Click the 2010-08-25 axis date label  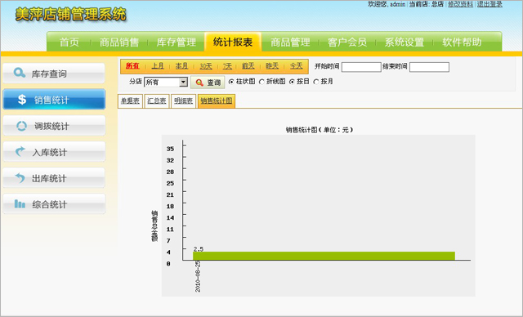coord(198,276)
